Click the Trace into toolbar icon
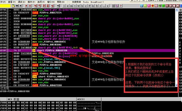Image resolution: width=182 pixels, height=111 pixels. coord(44,6)
